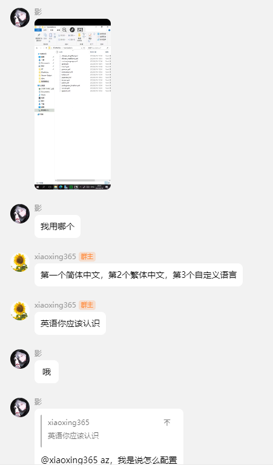Open 影's avatar next to 我用哪个
Viewport: 273px width, 465px height.
(x=20, y=214)
